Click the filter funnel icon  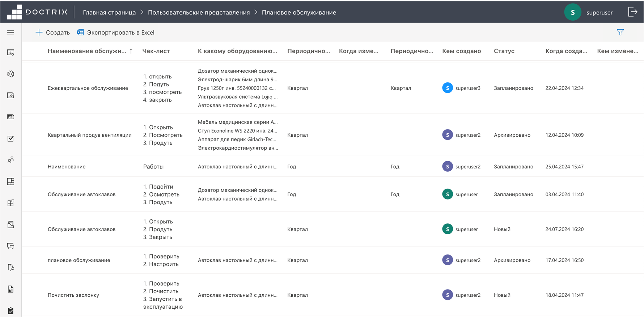click(x=620, y=33)
